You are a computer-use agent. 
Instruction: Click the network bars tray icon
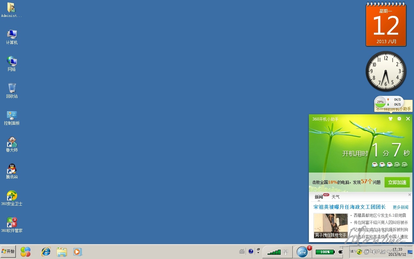(x=383, y=252)
